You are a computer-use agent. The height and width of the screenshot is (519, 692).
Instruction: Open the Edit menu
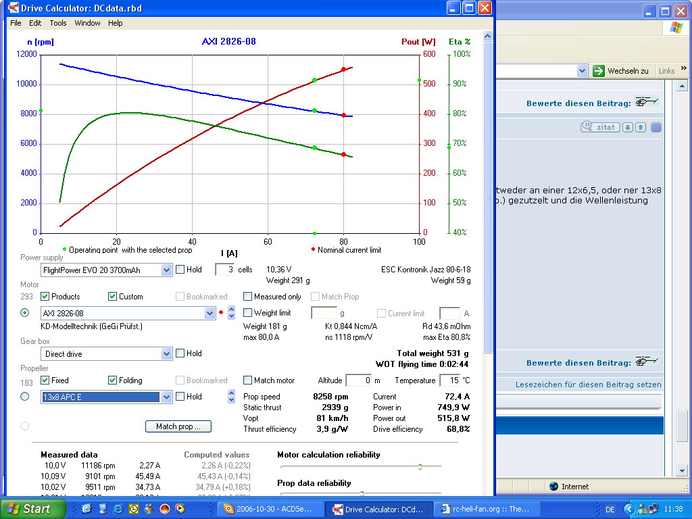click(x=35, y=23)
